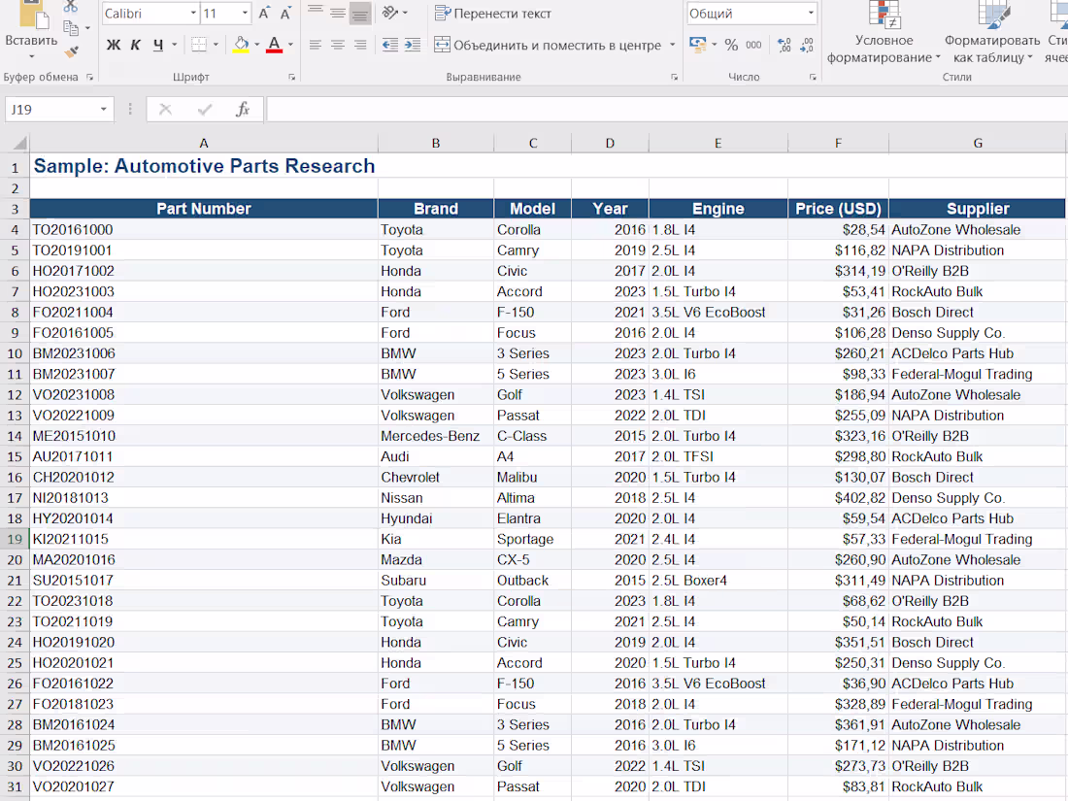Open Форматировать как таблицу gallery
This screenshot has height=801, width=1068.
tap(992, 32)
